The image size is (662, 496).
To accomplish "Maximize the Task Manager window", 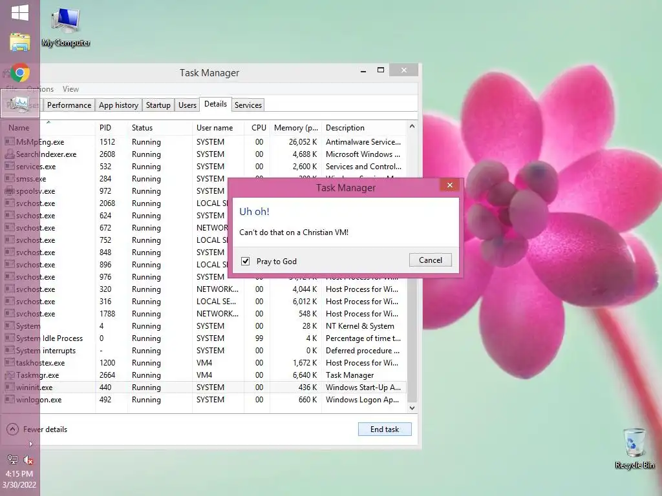I will point(380,70).
